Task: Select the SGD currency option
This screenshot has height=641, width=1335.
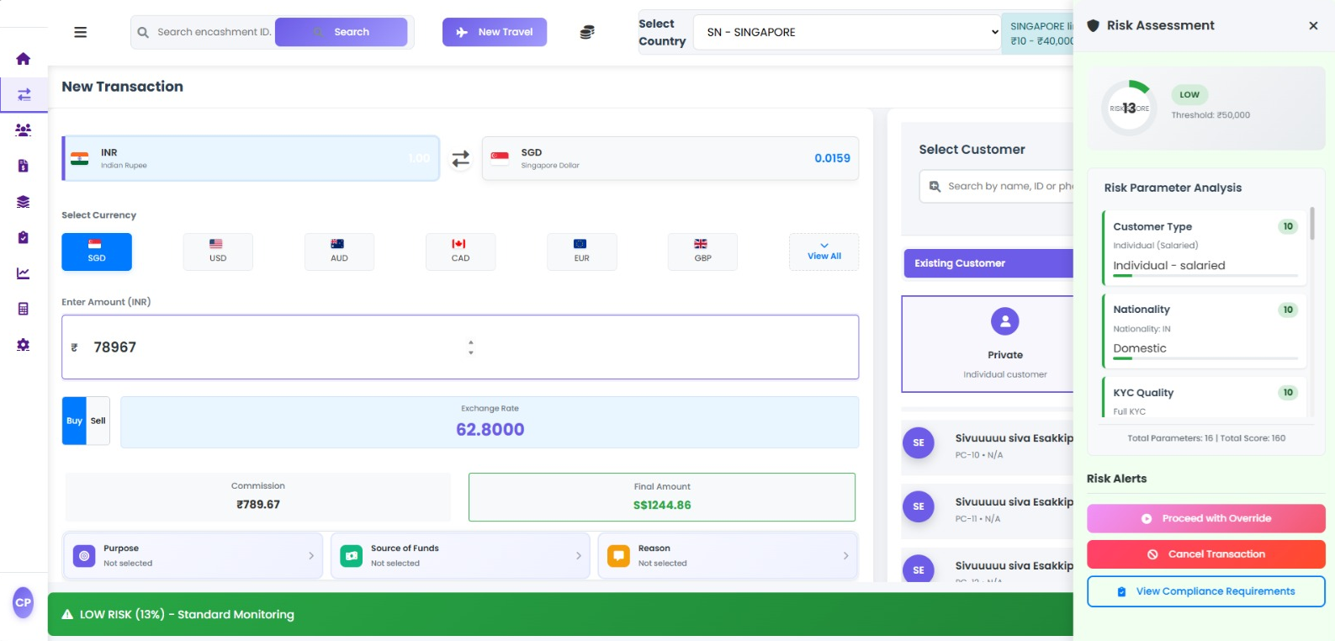Action: tap(97, 252)
